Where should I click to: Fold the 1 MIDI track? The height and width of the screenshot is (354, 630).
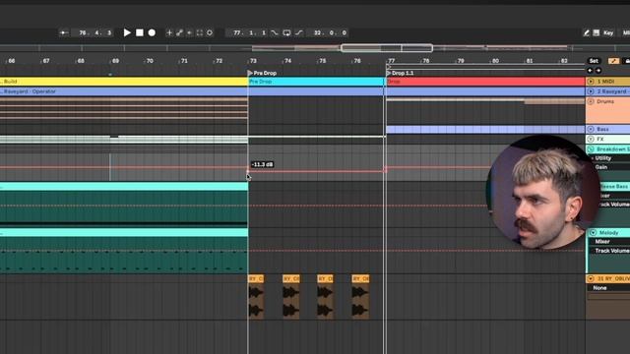[591, 82]
